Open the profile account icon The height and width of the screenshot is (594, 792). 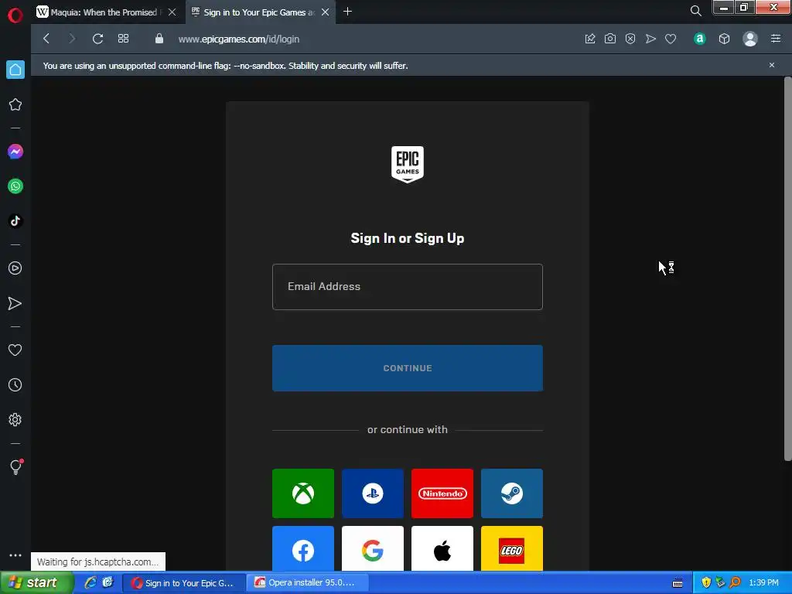(750, 39)
